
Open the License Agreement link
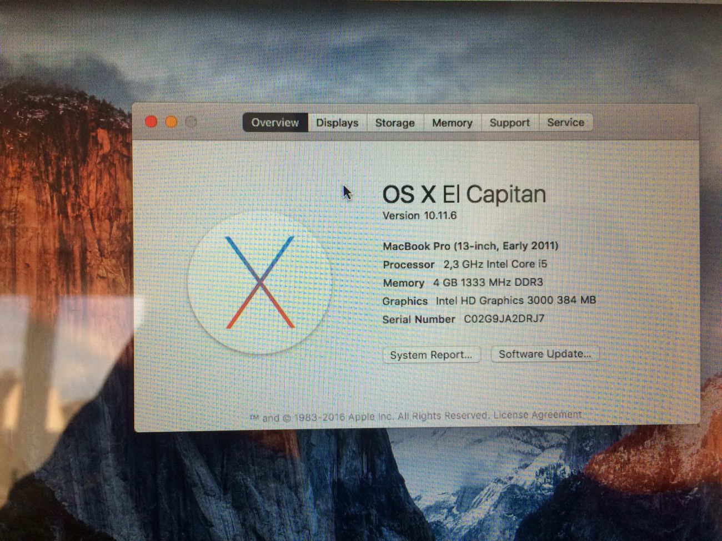pos(538,414)
